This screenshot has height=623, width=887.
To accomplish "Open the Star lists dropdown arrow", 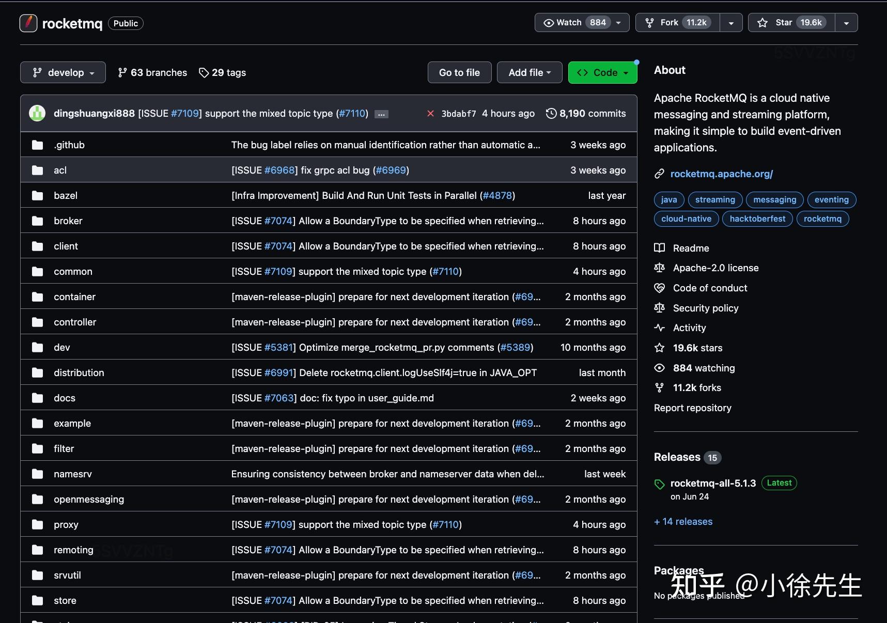I will tap(846, 23).
